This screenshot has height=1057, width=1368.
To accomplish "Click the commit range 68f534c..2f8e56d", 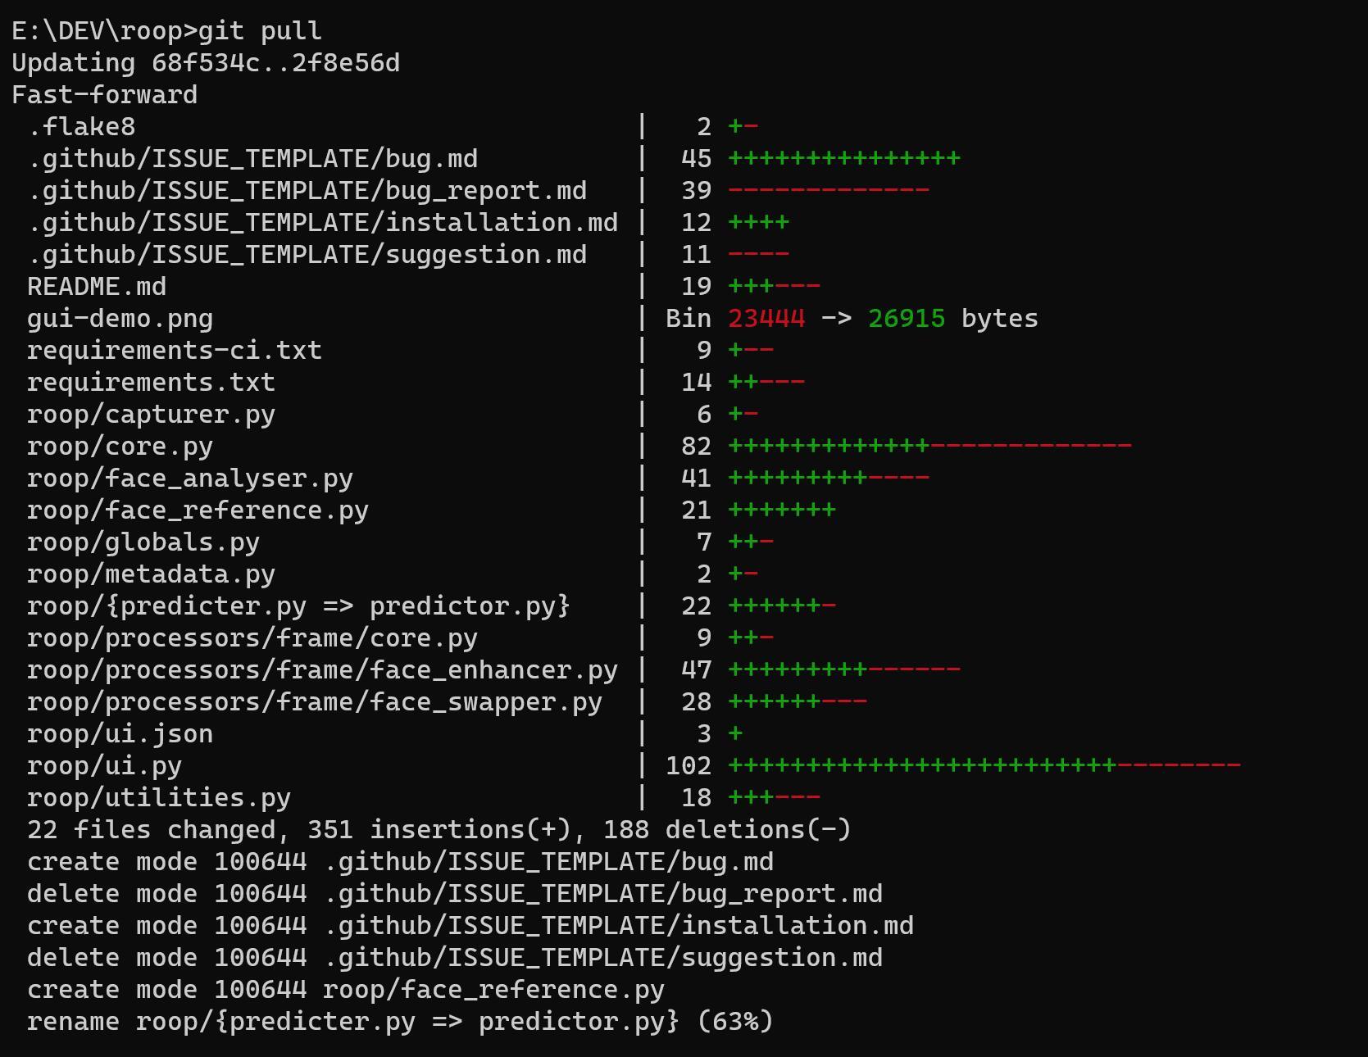I will click(x=275, y=63).
